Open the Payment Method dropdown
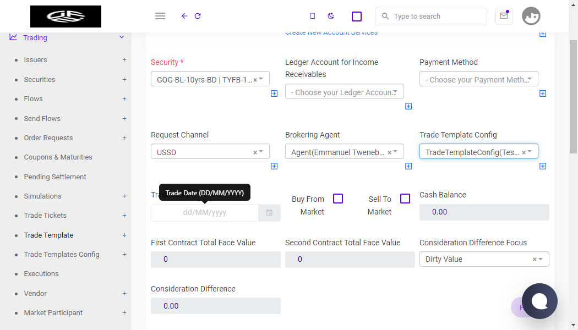Screen dimensions: 578x330 pyautogui.click(x=478, y=79)
